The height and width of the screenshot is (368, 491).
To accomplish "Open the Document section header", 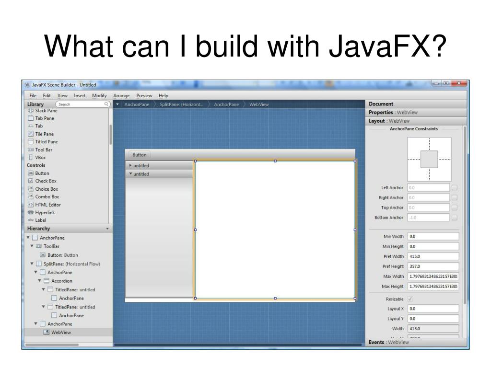I will [x=416, y=104].
